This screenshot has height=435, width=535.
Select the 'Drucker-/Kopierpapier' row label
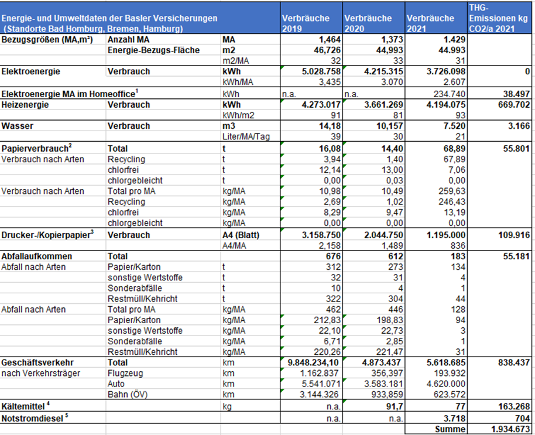(47, 235)
